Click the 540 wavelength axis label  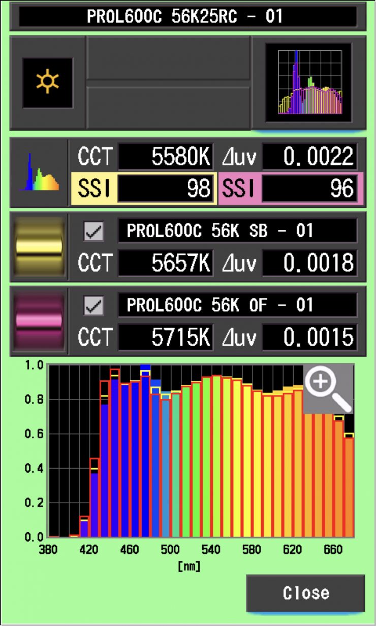pyautogui.click(x=211, y=550)
